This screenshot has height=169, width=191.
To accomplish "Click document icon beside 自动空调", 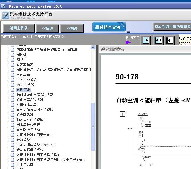I will tap(13, 90).
